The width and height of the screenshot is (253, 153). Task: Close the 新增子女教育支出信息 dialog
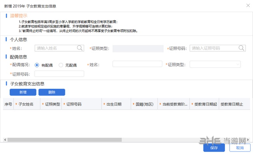tap(248, 5)
